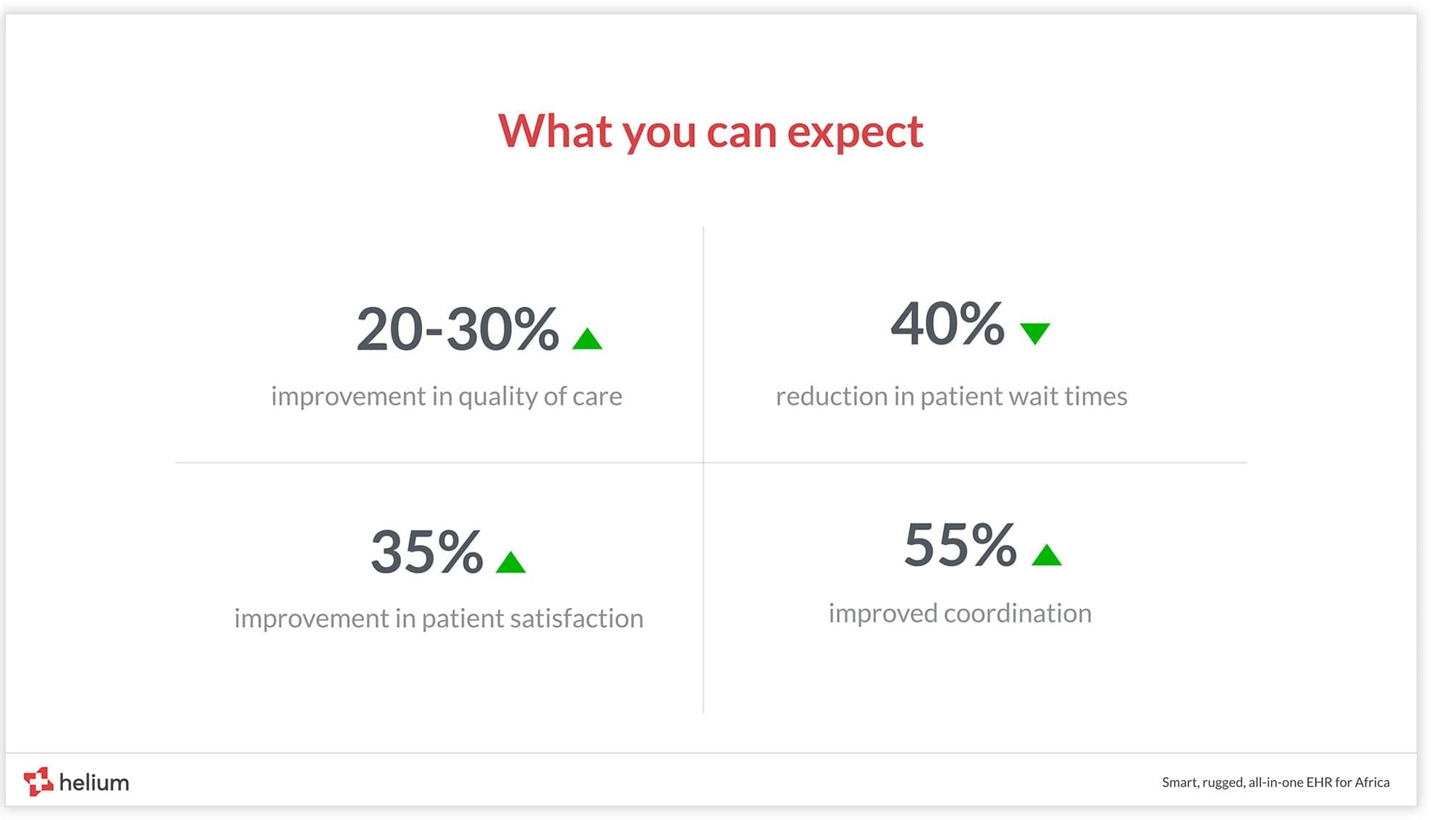Click the green down arrow beside 40%

click(x=1035, y=334)
